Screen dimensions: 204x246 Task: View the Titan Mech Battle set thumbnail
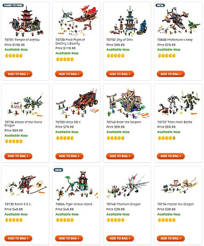tap(178, 103)
